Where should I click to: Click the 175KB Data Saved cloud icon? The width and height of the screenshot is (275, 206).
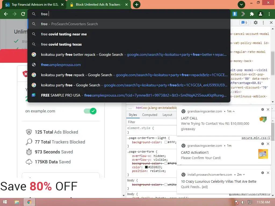(29, 162)
